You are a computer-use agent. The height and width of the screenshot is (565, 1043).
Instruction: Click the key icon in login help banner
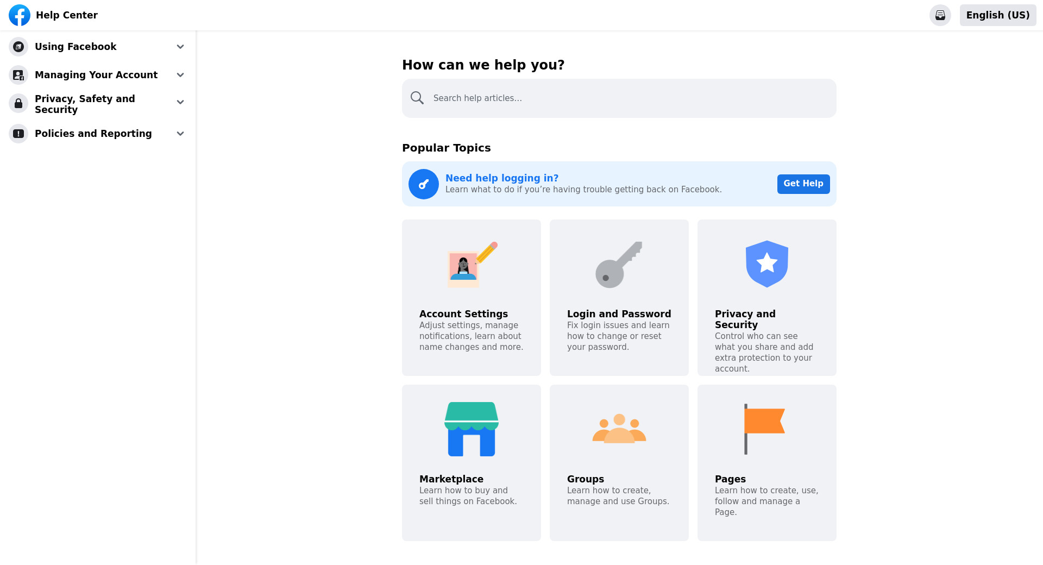click(424, 184)
